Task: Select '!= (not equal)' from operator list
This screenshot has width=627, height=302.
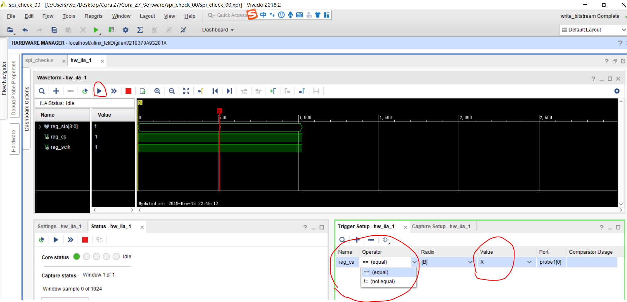Action: 379,281
